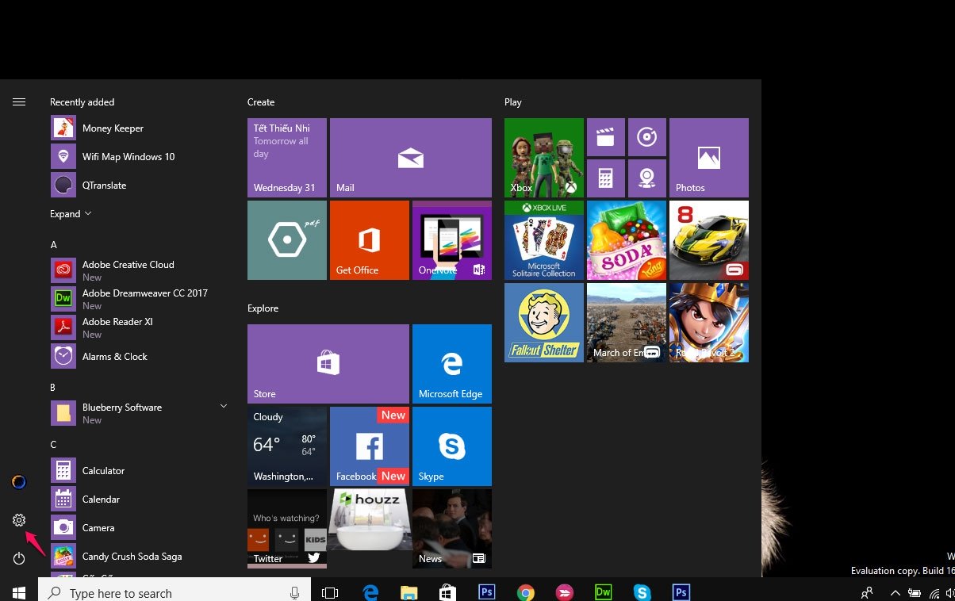Open the calendar tile showing Wednesday 31

click(287, 158)
